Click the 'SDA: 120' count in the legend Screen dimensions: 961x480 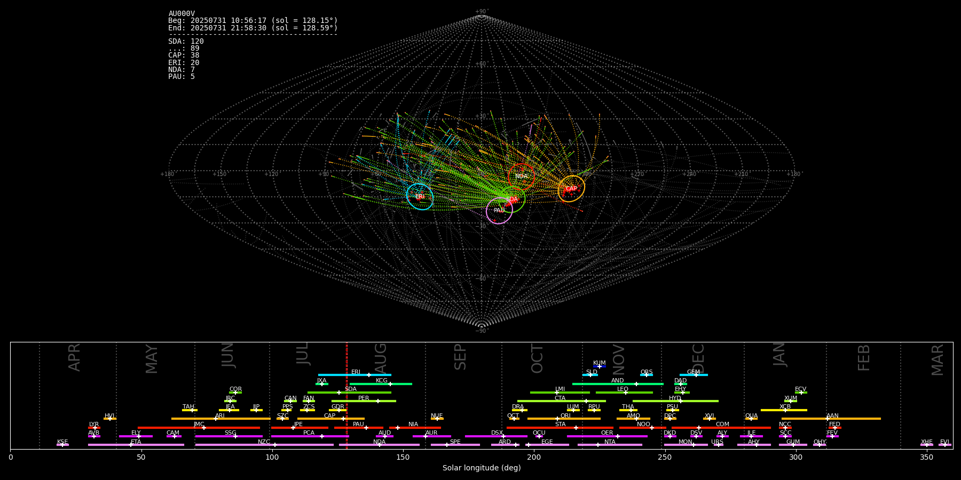[x=186, y=42]
